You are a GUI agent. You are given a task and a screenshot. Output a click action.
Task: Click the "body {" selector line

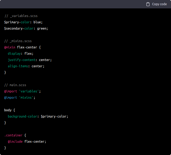click(10, 110)
